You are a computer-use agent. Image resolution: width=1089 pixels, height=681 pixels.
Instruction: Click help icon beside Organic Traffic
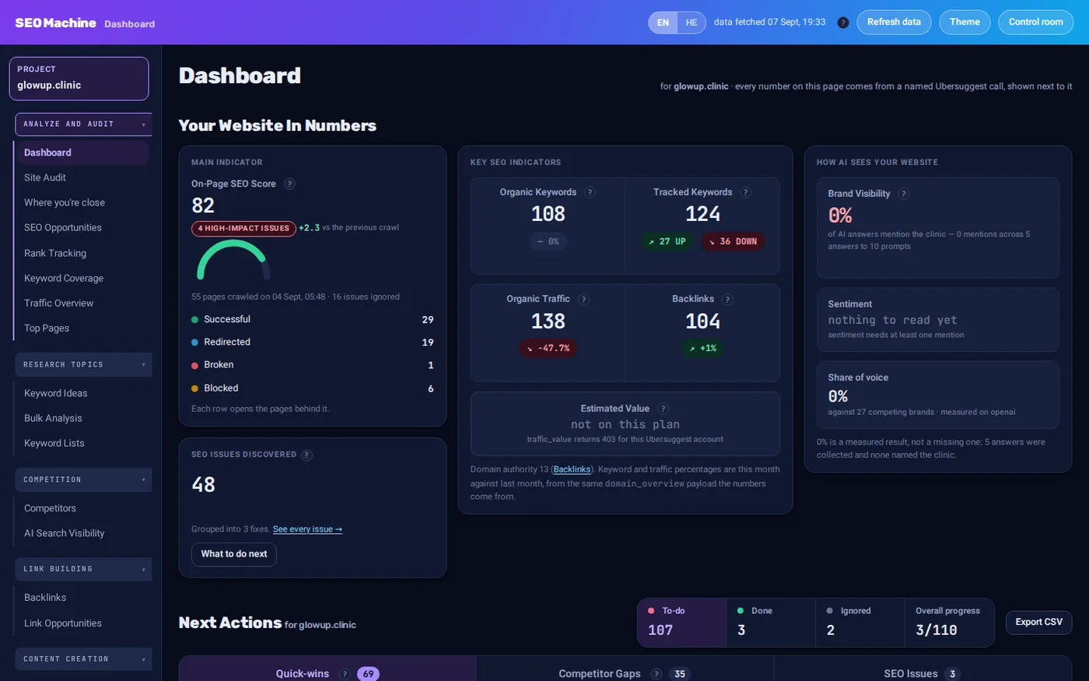[583, 300]
